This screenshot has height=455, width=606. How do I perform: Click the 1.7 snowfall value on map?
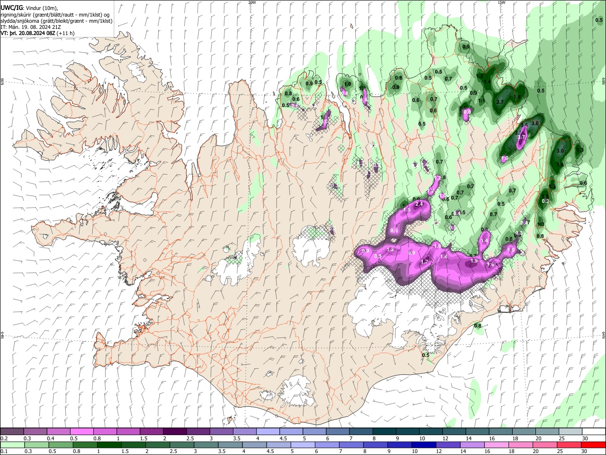tap(425, 262)
